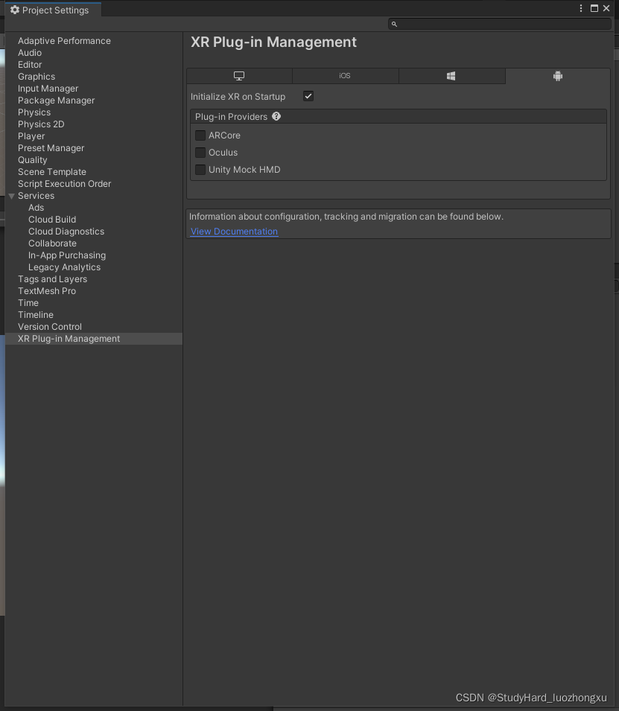The image size is (619, 711).
Task: Switch to the iOS platform tab
Action: click(x=346, y=76)
